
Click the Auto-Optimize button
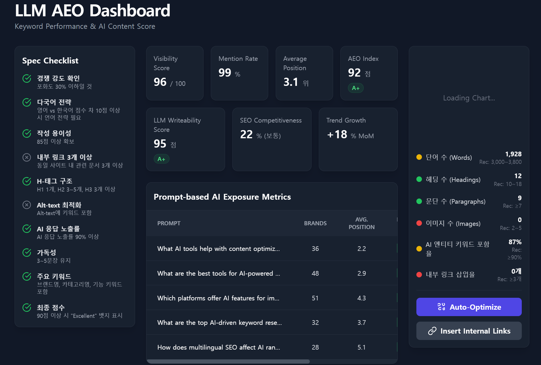point(469,307)
